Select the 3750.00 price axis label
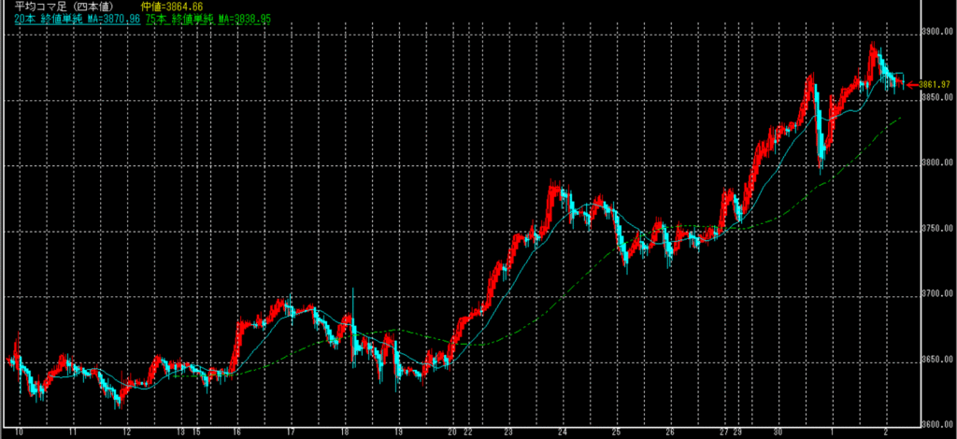The width and height of the screenshot is (957, 439). [936, 230]
